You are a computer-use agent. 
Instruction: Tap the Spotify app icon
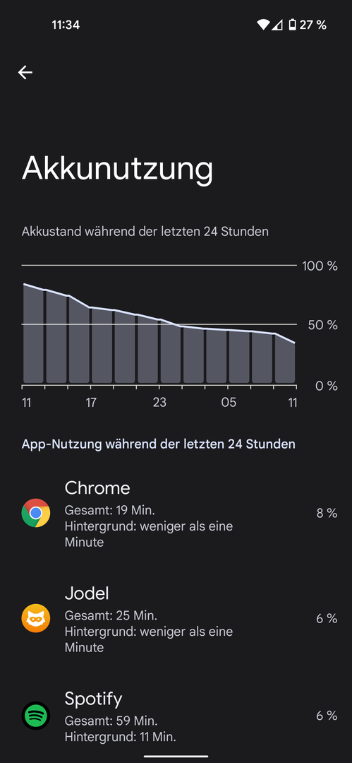pos(36,716)
